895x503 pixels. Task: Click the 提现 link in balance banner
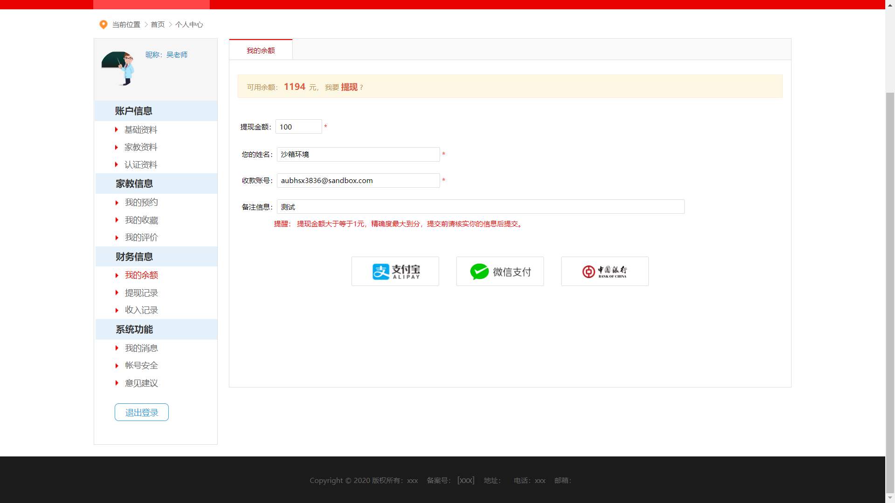point(349,87)
